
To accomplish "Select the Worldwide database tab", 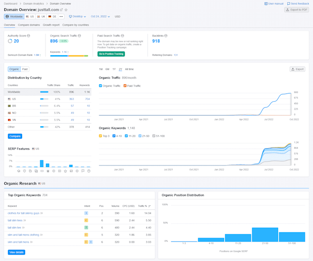I will coord(14,17).
